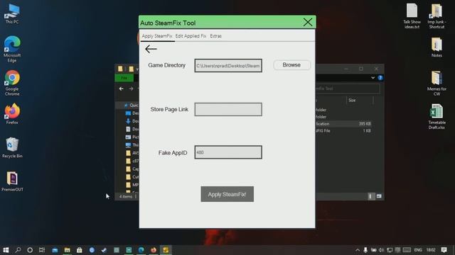
Task: Switch File Explorer to large icons view
Action: click(379, 196)
